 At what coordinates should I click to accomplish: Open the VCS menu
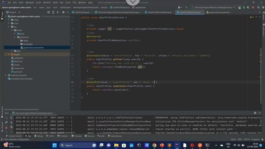pyautogui.click(x=75, y=2)
